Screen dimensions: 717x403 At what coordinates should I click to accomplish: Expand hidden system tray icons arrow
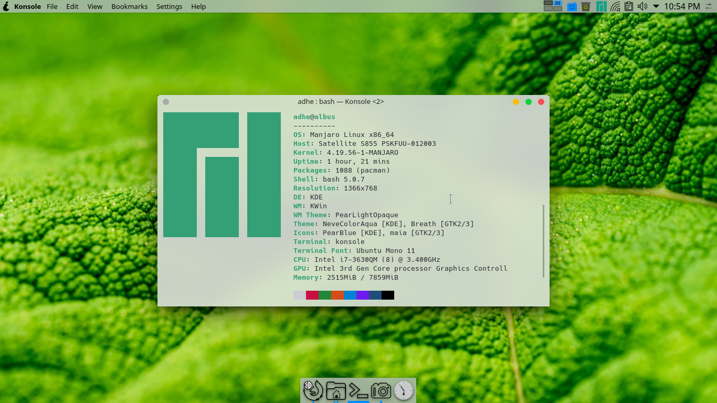click(x=656, y=6)
